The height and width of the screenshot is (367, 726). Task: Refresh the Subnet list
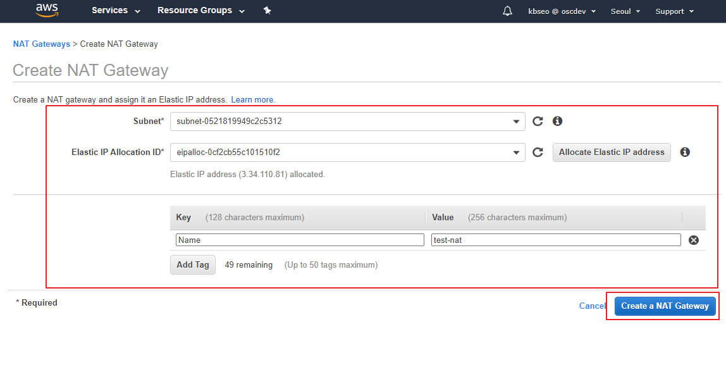tap(538, 121)
